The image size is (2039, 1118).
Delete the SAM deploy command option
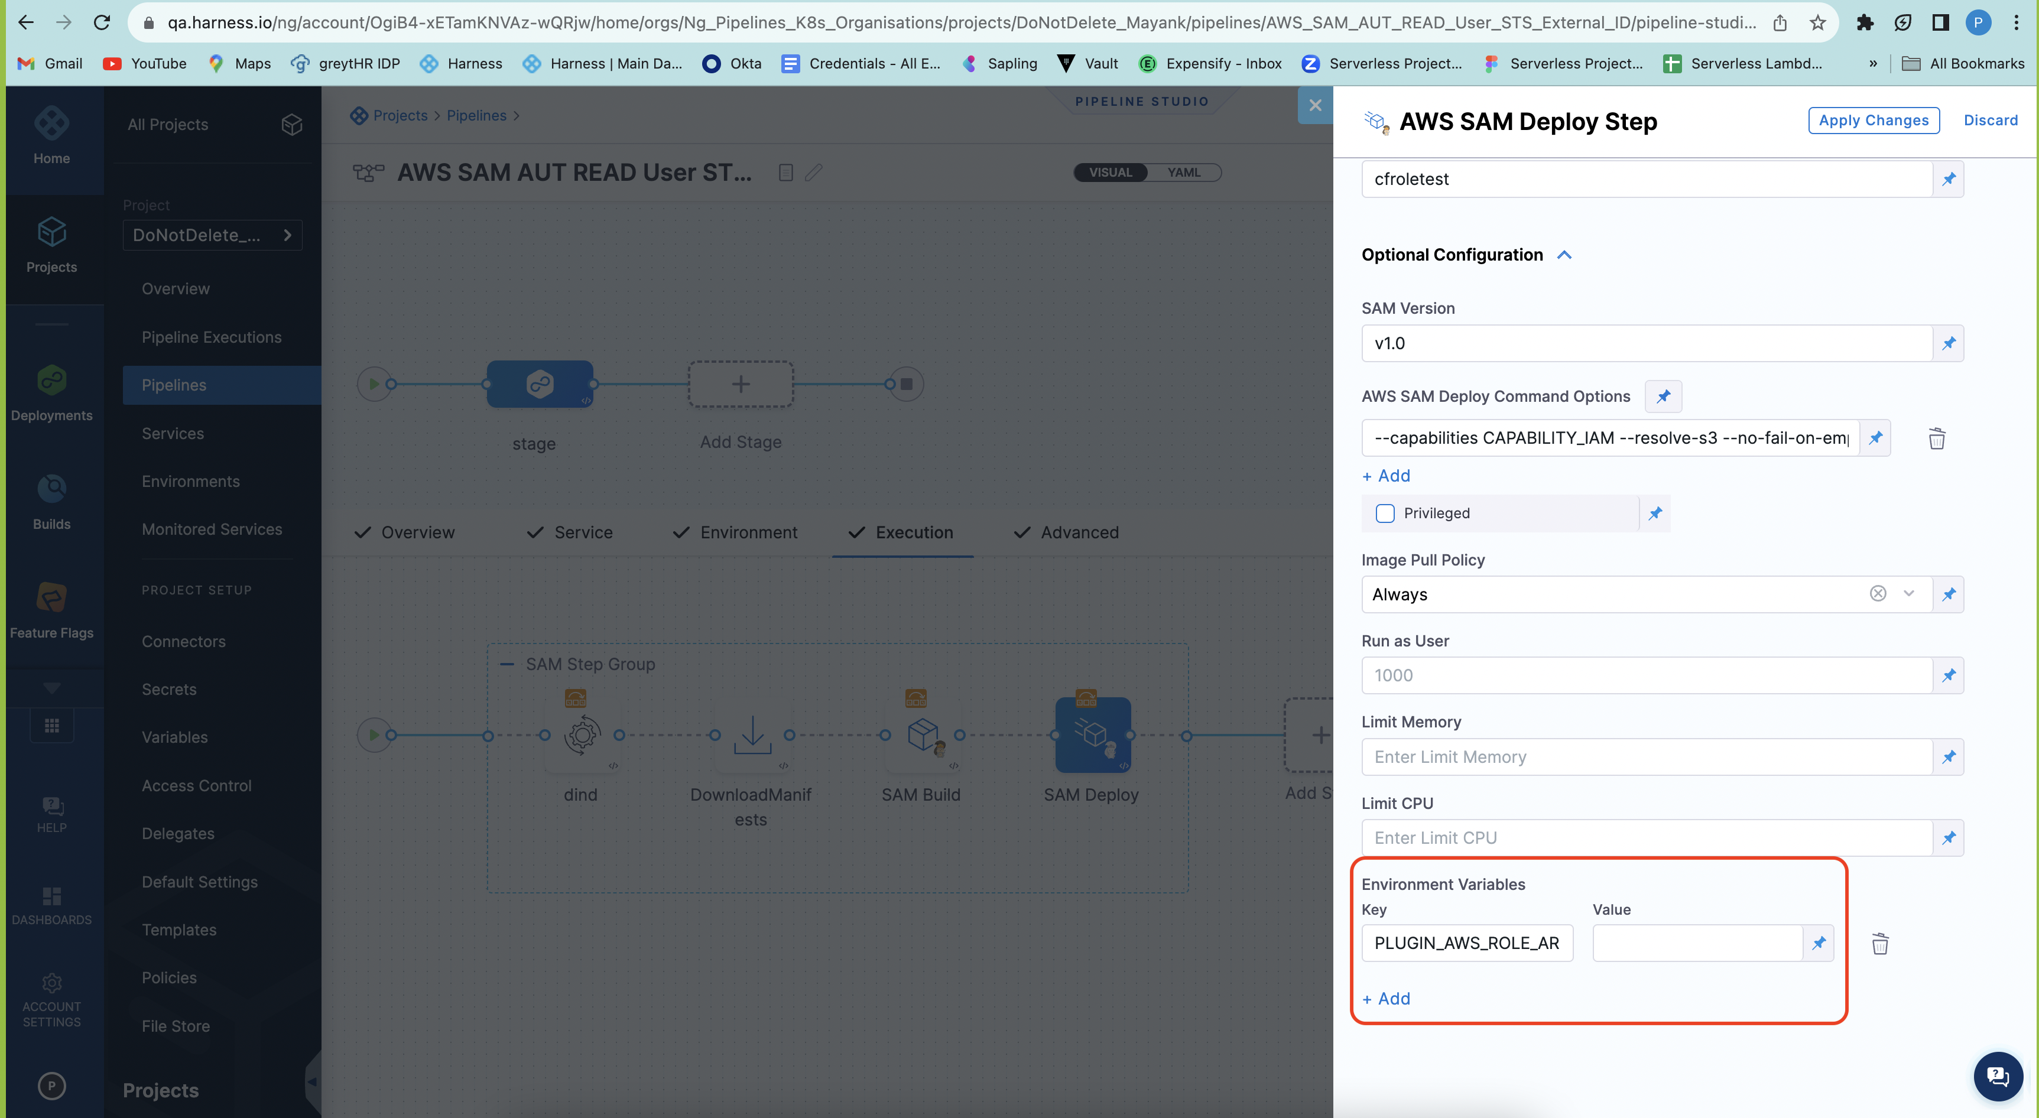click(1936, 438)
